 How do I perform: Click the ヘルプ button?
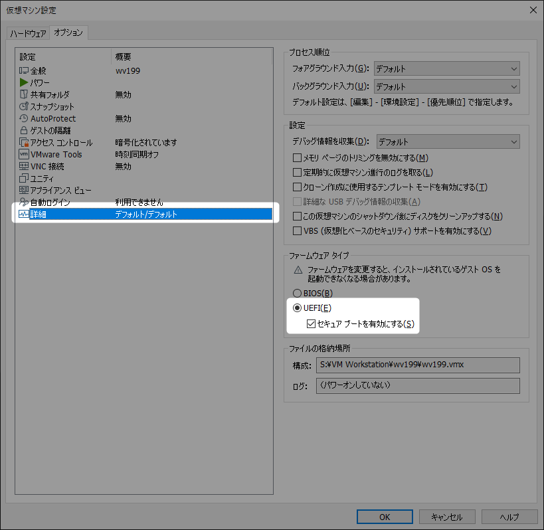509,517
